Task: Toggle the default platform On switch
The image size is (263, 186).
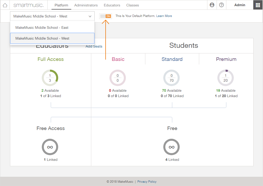Action: tap(106, 16)
